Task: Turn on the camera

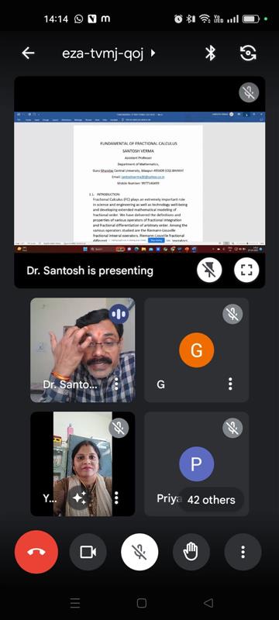Action: (x=88, y=552)
